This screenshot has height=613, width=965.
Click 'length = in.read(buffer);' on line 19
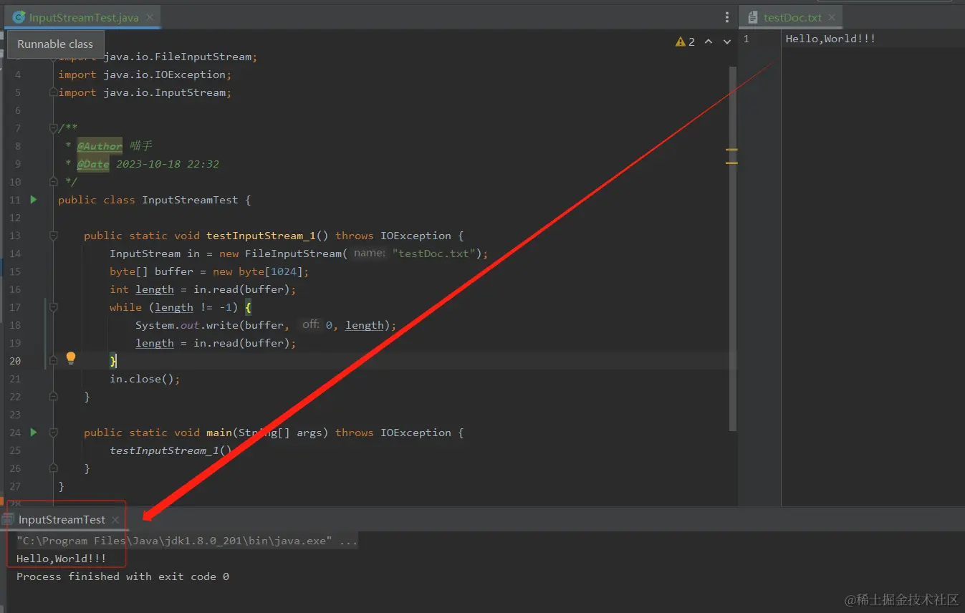[x=216, y=343]
